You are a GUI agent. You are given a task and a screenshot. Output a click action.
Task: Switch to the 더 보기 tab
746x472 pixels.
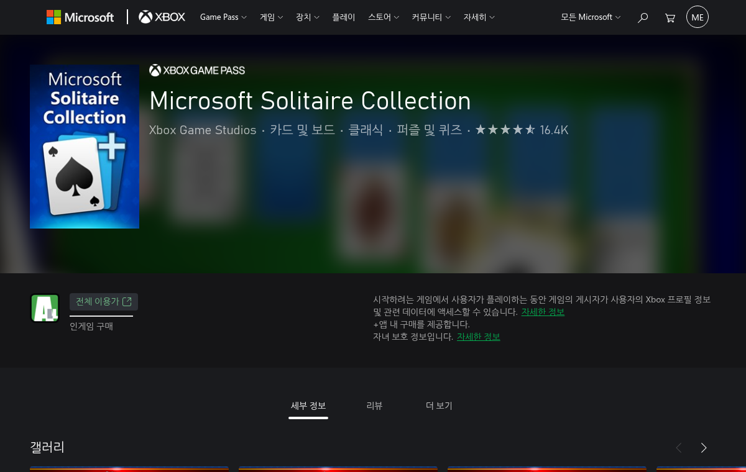point(439,406)
